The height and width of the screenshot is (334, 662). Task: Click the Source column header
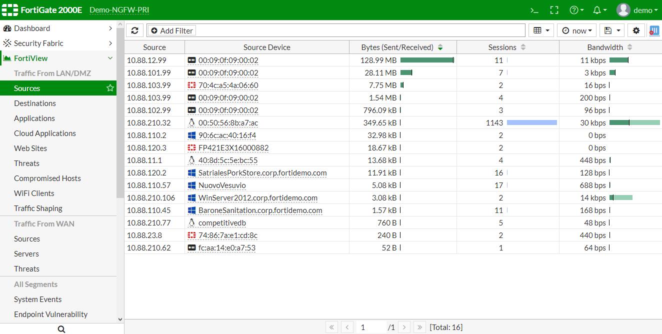[x=154, y=47]
